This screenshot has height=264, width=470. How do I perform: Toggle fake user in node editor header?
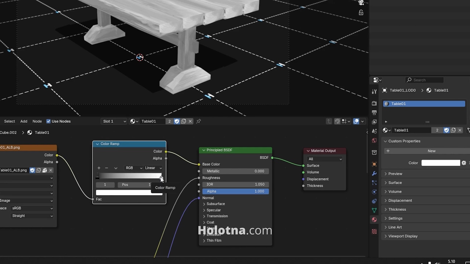pyautogui.click(x=177, y=121)
